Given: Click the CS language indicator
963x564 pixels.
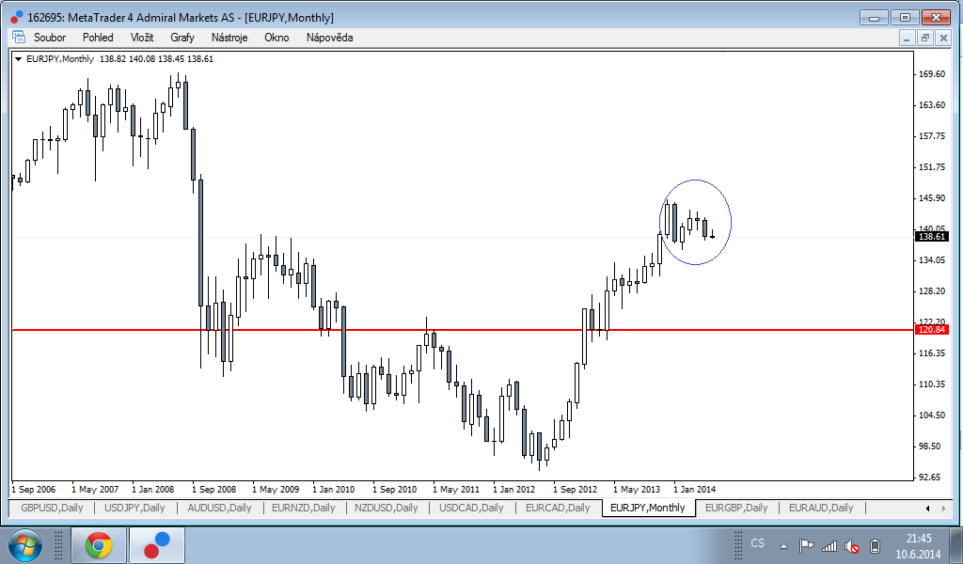Looking at the screenshot, I should click(758, 543).
